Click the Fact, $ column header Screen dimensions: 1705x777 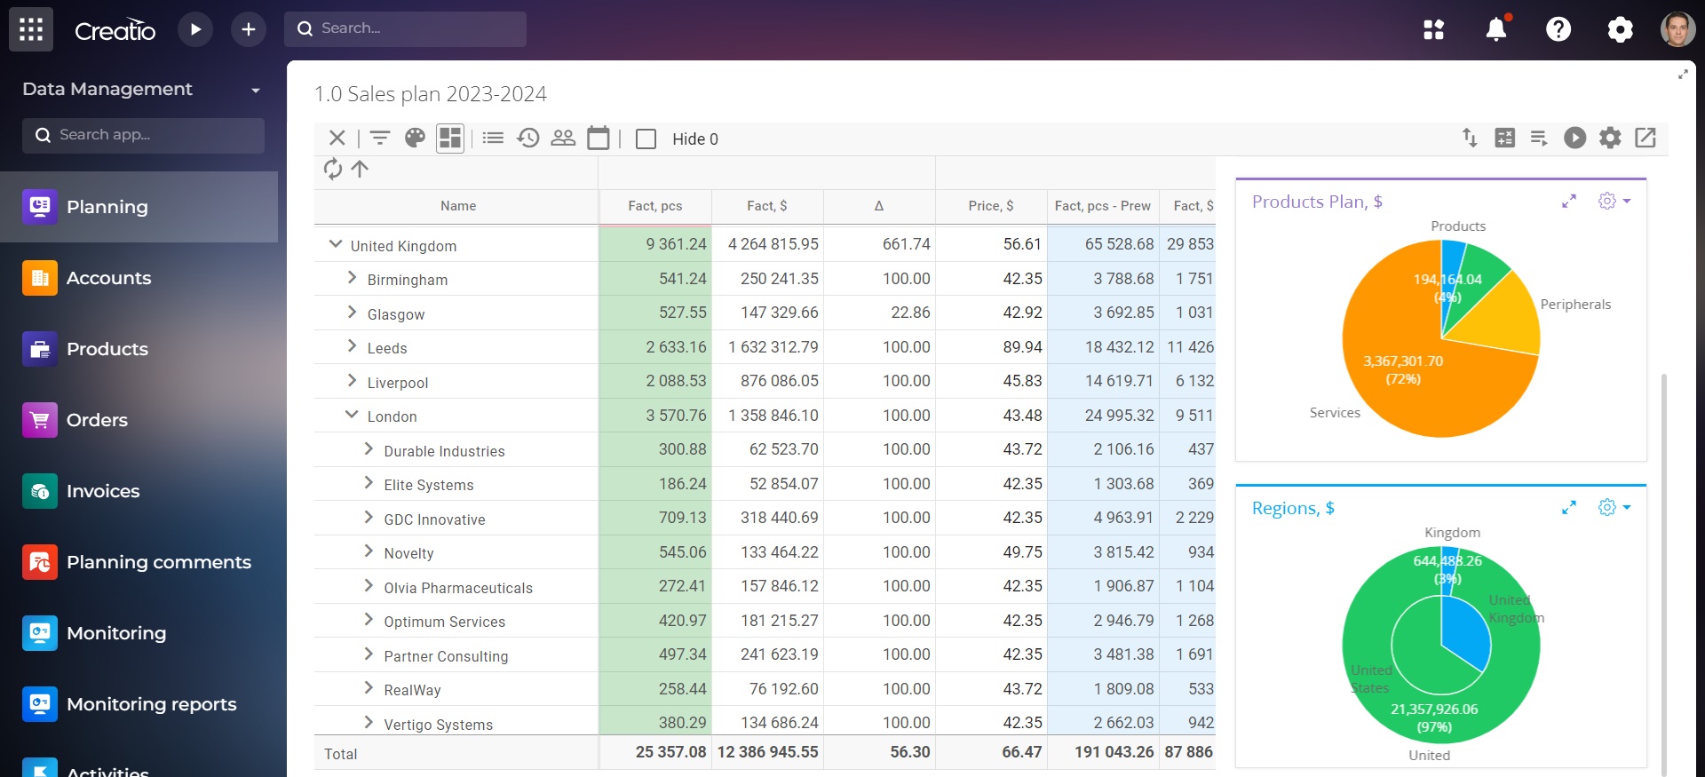tap(766, 206)
